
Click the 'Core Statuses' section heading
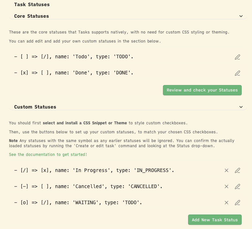click(32, 16)
